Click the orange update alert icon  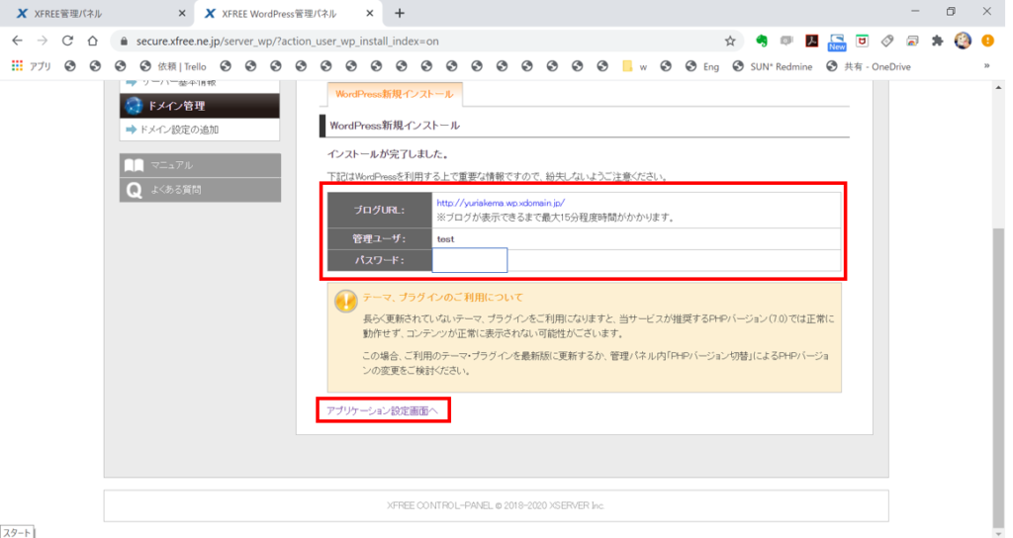pyautogui.click(x=987, y=42)
